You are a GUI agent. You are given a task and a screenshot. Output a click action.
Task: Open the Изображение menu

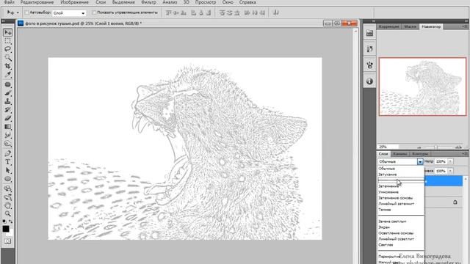[x=74, y=2]
